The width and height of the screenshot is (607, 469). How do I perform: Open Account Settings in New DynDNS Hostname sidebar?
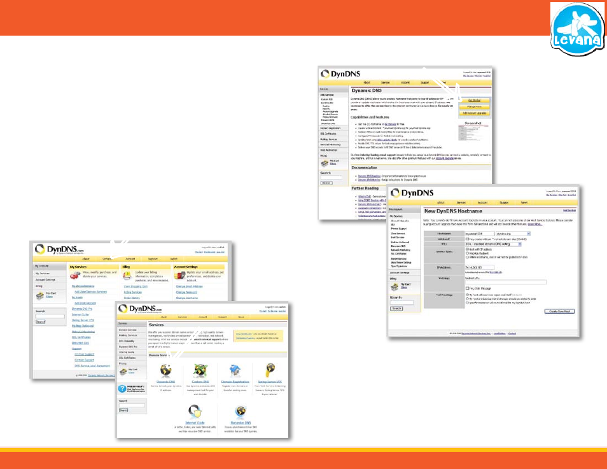point(400,273)
